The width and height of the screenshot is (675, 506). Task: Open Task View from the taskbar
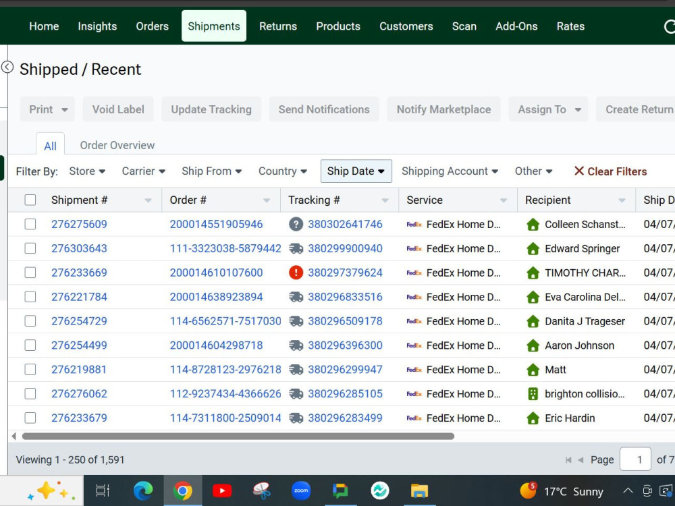(x=103, y=491)
